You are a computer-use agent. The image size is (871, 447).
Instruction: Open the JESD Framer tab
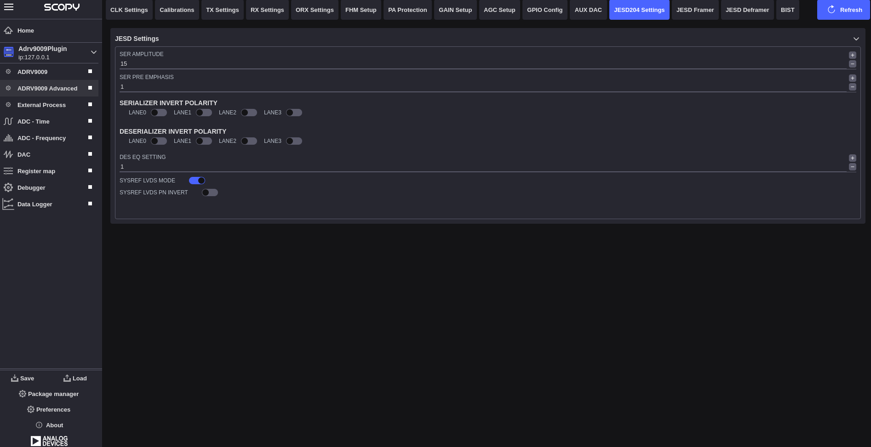tap(695, 10)
